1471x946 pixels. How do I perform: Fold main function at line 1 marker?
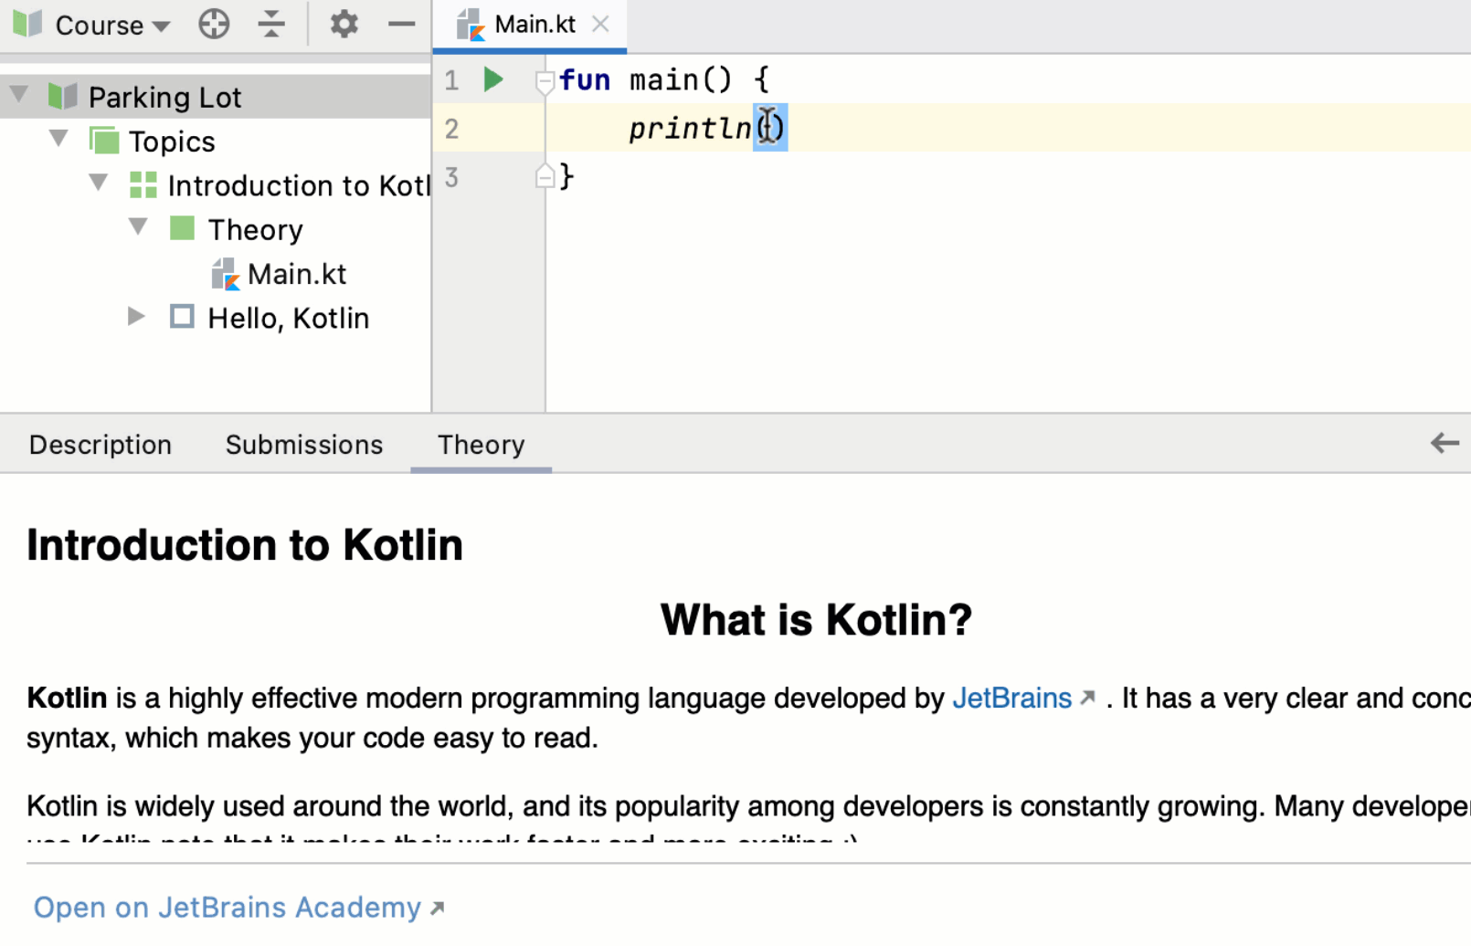pyautogui.click(x=545, y=81)
